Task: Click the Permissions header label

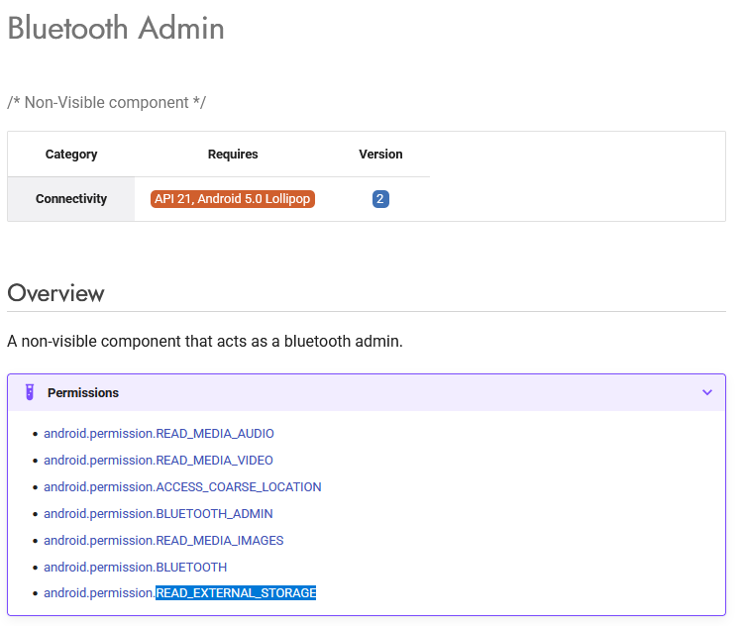Action: [83, 393]
